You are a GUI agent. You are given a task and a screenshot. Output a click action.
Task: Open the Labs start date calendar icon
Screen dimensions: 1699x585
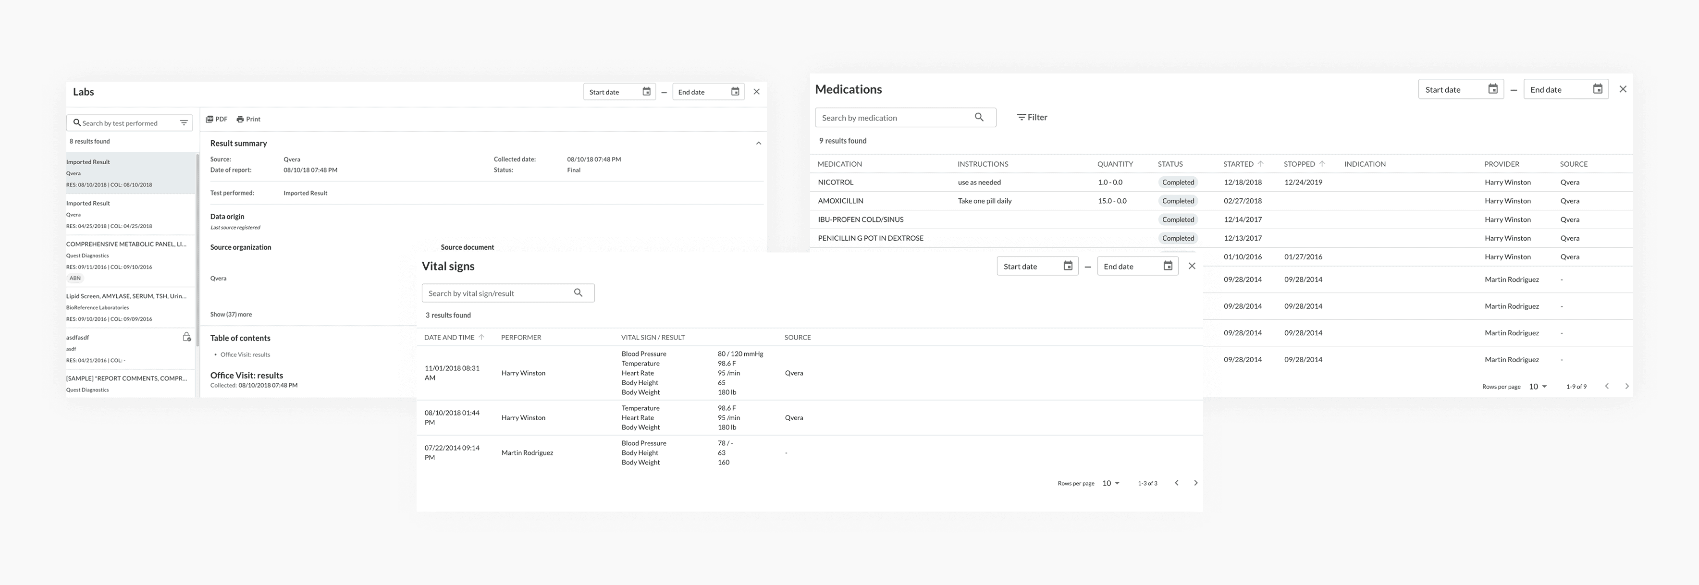pyautogui.click(x=646, y=92)
